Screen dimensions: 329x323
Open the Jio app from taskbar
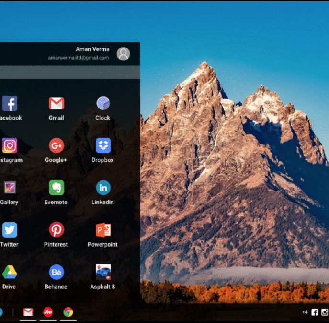pyautogui.click(x=48, y=312)
